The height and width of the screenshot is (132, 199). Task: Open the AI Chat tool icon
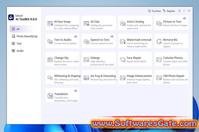tap(87, 23)
